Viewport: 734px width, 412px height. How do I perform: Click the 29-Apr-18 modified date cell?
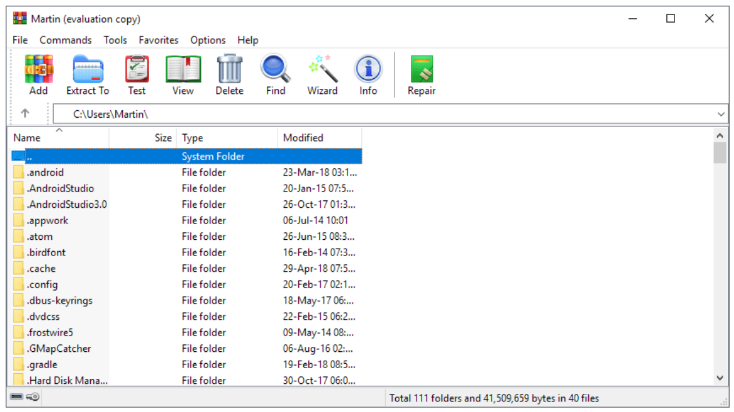click(319, 268)
